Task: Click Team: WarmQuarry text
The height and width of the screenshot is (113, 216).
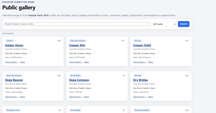Action: 142,57
